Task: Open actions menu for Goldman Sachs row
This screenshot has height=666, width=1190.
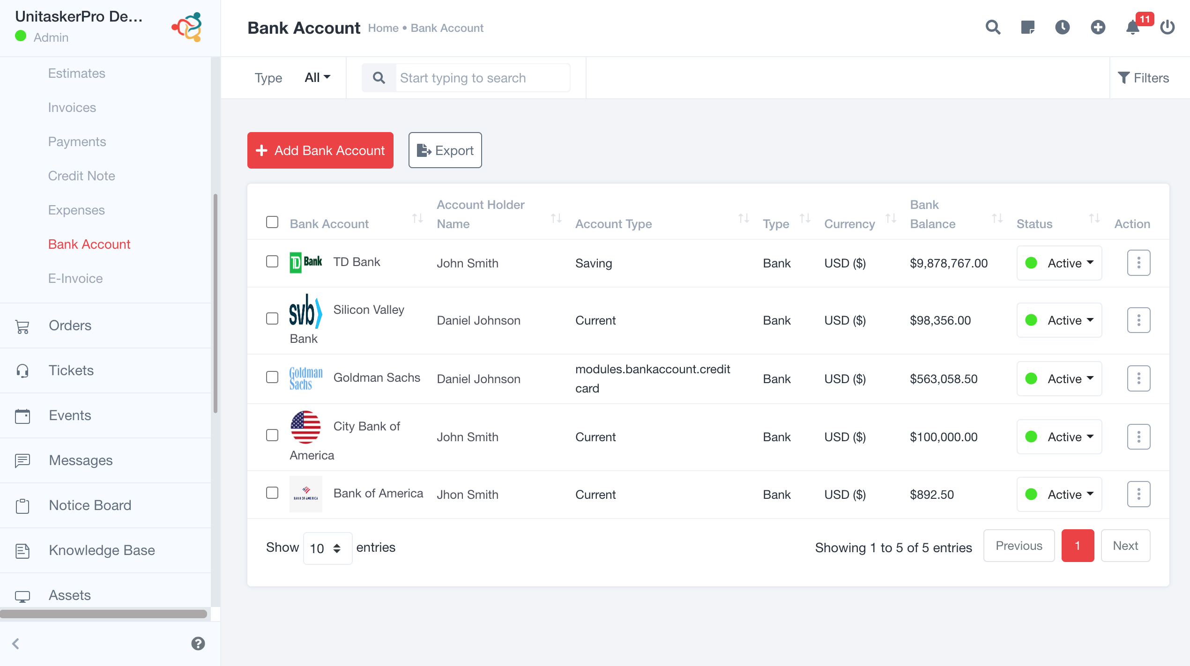Action: [x=1138, y=378]
